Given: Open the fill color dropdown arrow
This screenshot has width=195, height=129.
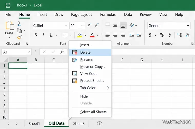Looking at the screenshot, I should pos(85,35).
